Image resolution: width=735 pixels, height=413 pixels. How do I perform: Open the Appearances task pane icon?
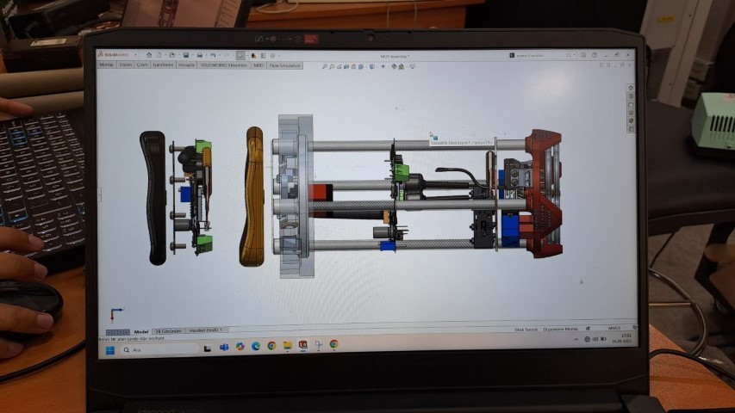[631, 120]
